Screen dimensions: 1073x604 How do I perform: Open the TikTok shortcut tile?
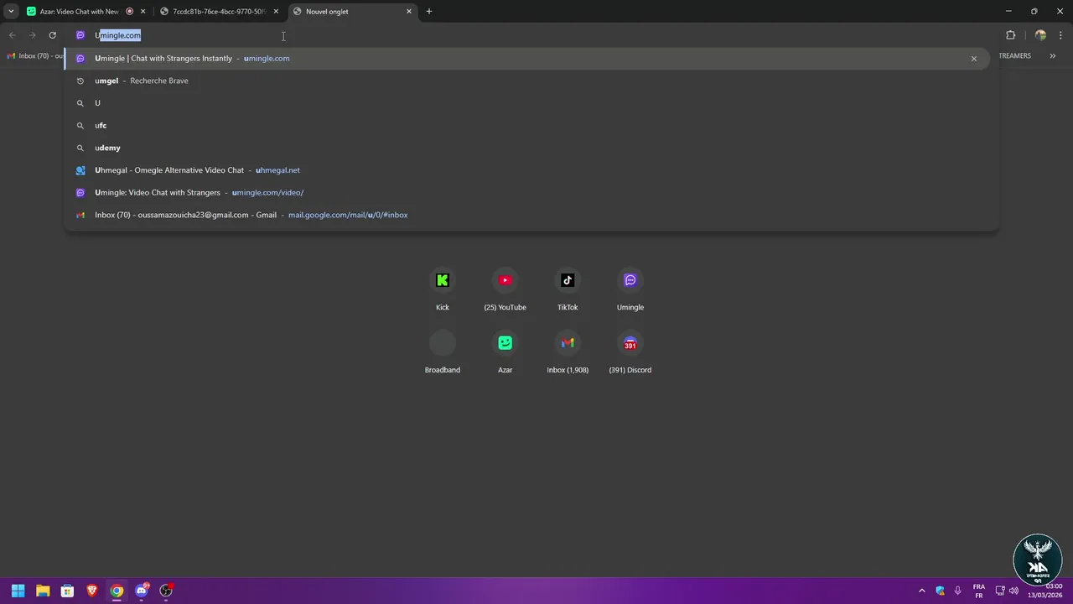(x=568, y=289)
